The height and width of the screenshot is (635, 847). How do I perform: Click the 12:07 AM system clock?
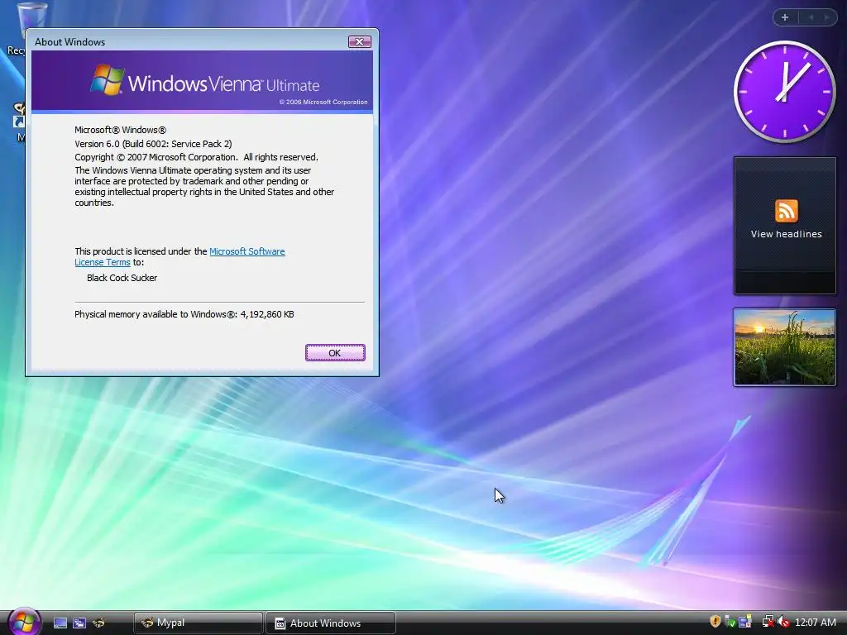[x=816, y=622]
